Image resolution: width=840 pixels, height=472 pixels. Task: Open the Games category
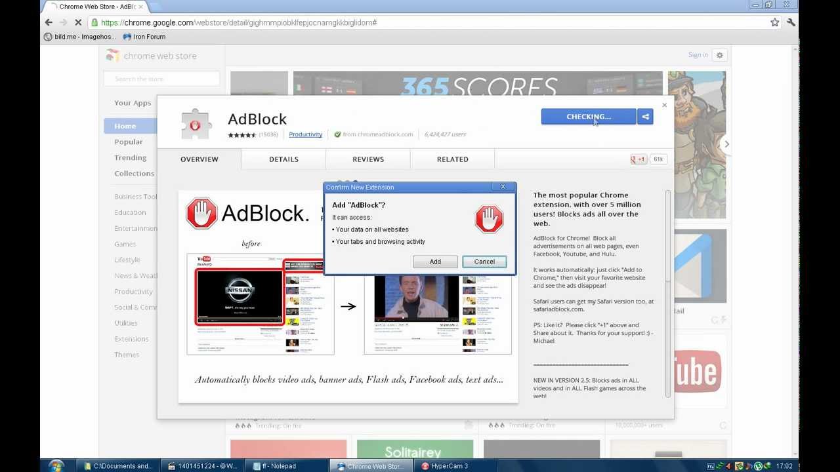(125, 244)
